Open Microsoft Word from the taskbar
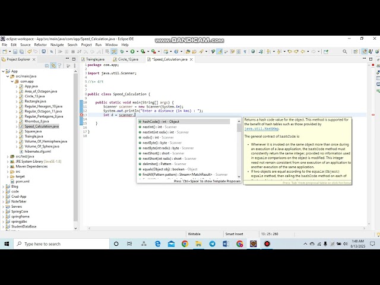380x285 pixels. [x=226, y=244]
